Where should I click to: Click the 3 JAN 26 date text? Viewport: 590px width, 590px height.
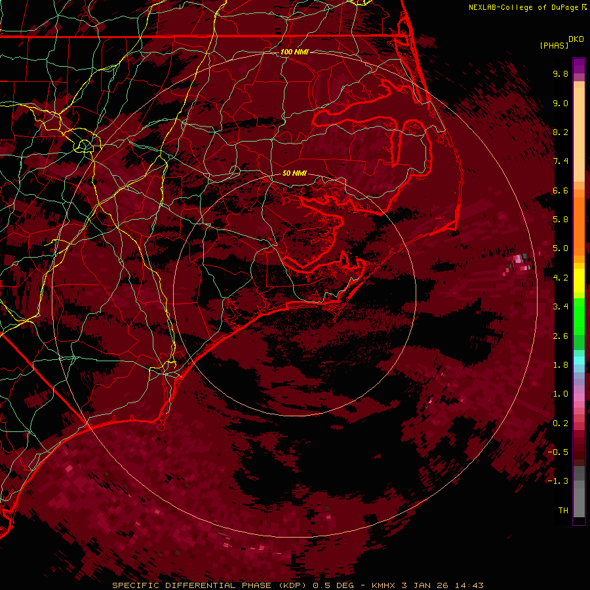point(425,585)
